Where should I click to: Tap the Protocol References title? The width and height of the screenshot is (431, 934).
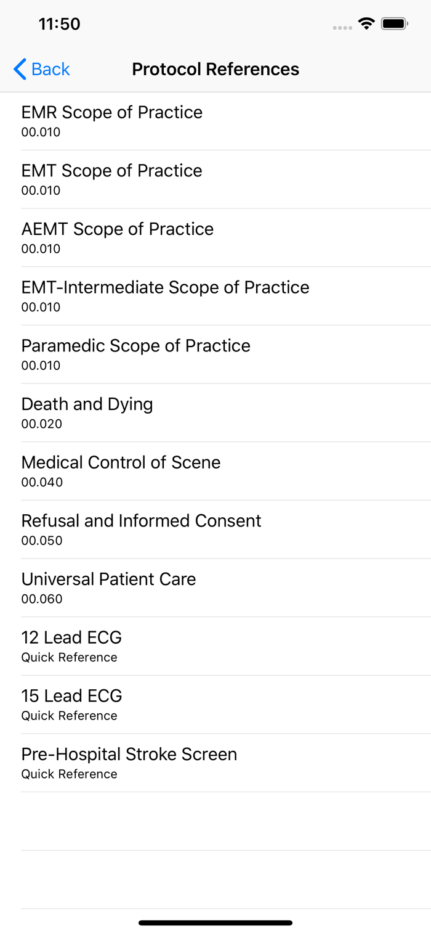pos(216,69)
